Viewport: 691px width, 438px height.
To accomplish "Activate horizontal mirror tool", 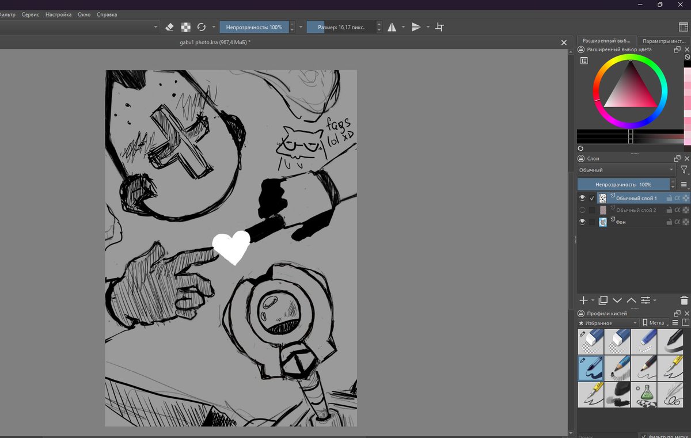I will (x=392, y=27).
